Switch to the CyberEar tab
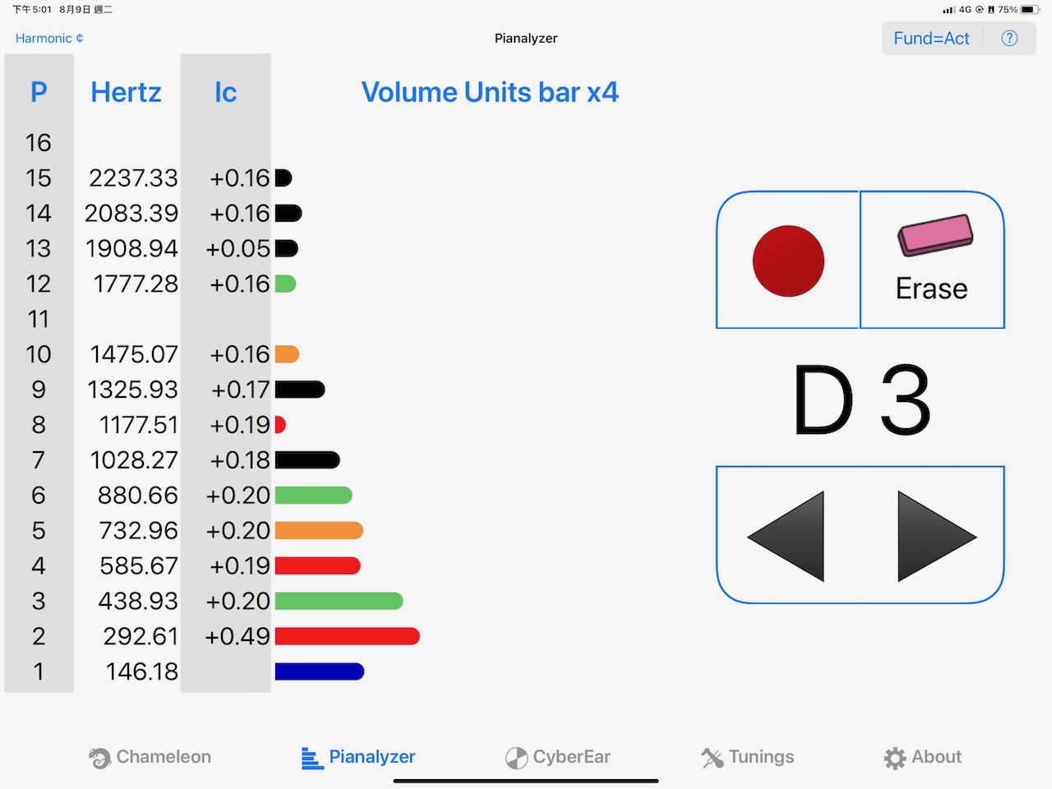The width and height of the screenshot is (1052, 789). click(x=558, y=757)
